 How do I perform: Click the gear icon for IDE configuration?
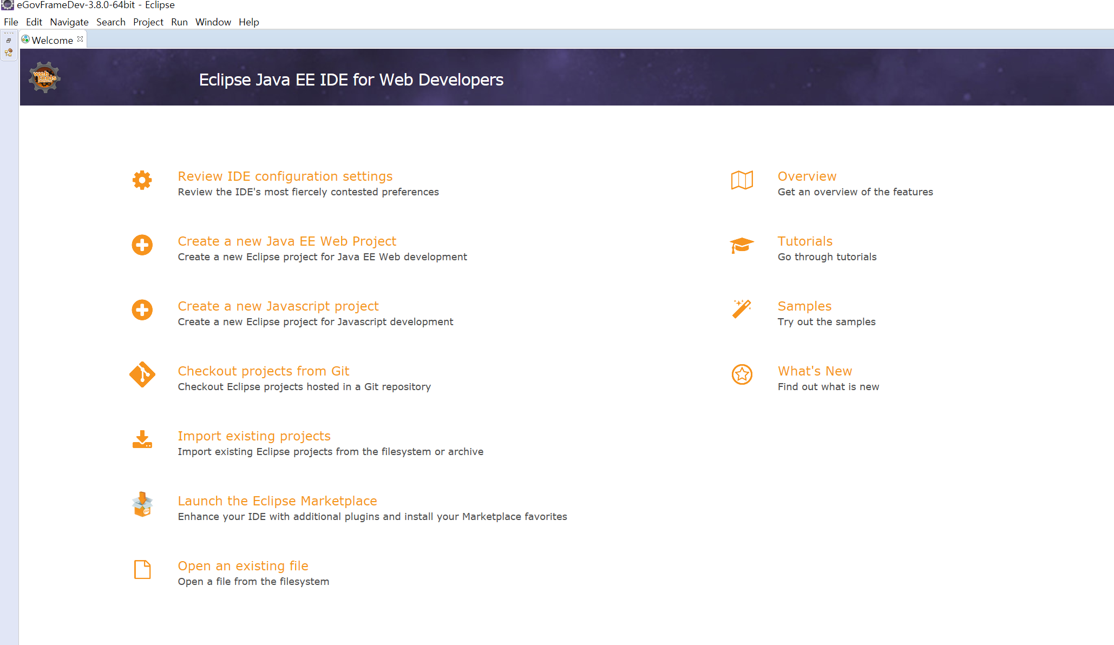point(142,180)
